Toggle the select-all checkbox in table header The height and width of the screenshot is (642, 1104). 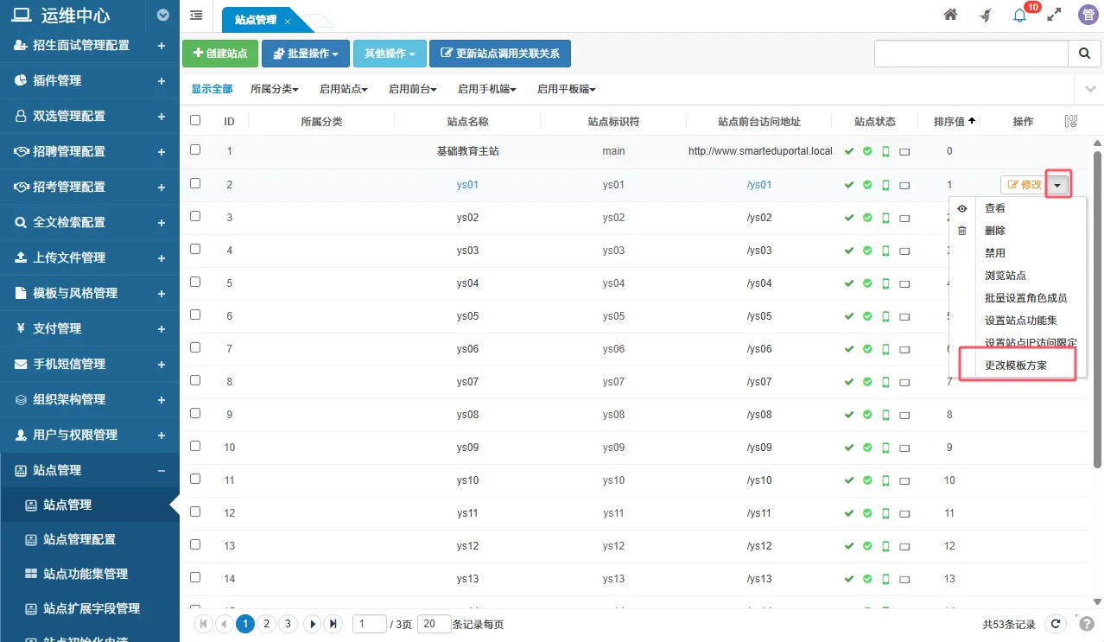194,121
